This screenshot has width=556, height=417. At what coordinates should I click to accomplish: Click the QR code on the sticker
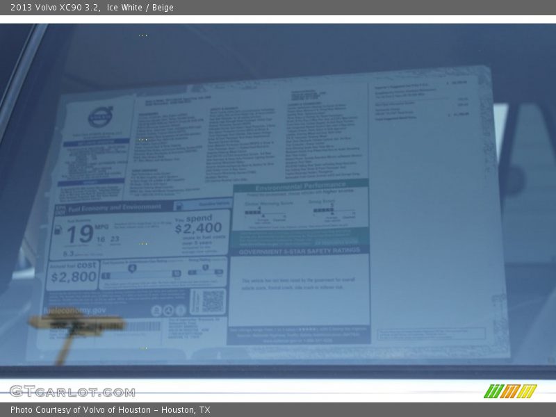(213, 301)
